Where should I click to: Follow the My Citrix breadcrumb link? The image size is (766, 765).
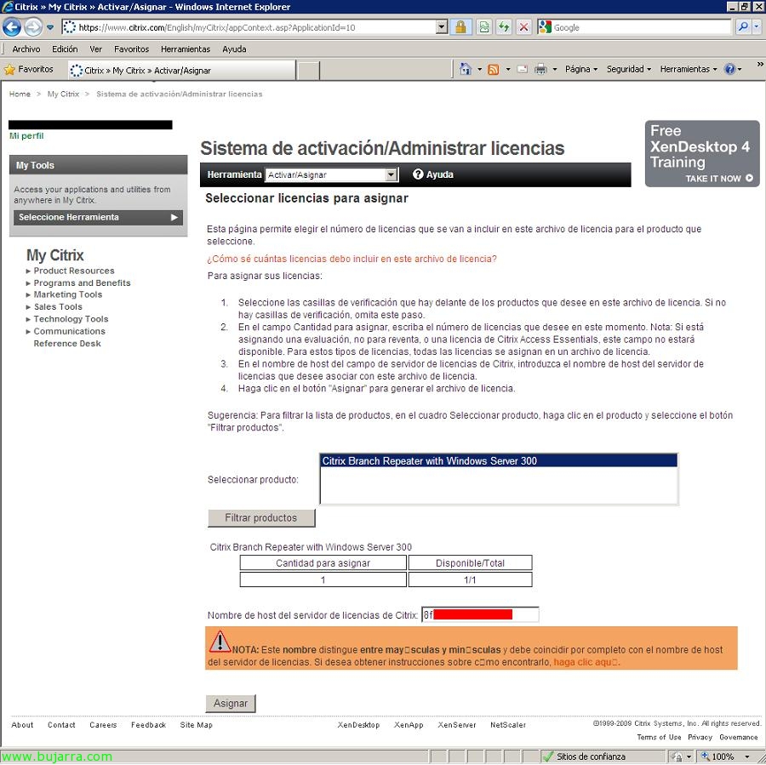[x=63, y=94]
